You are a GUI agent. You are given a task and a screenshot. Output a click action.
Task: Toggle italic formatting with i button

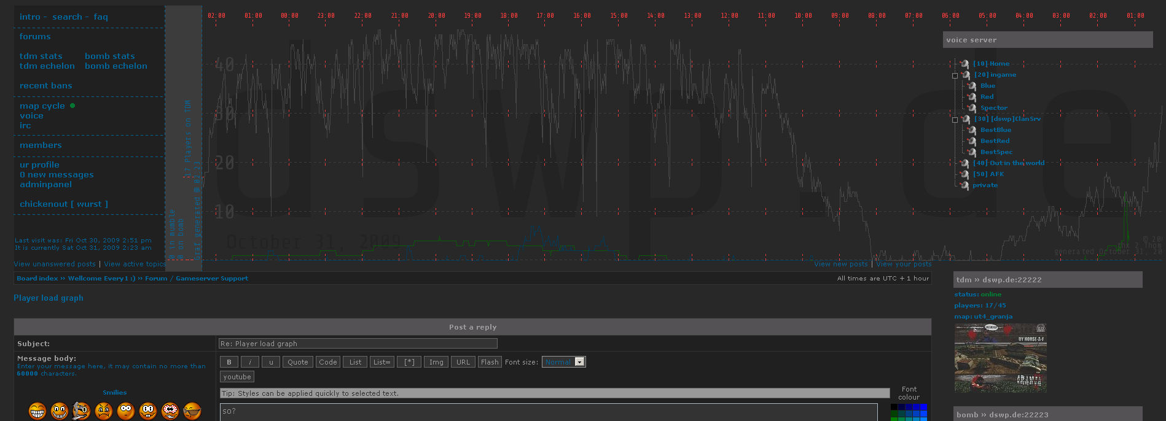(x=250, y=362)
